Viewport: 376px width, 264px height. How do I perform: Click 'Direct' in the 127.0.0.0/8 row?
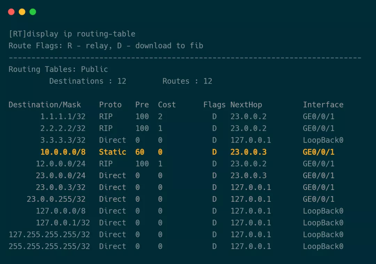coord(112,211)
